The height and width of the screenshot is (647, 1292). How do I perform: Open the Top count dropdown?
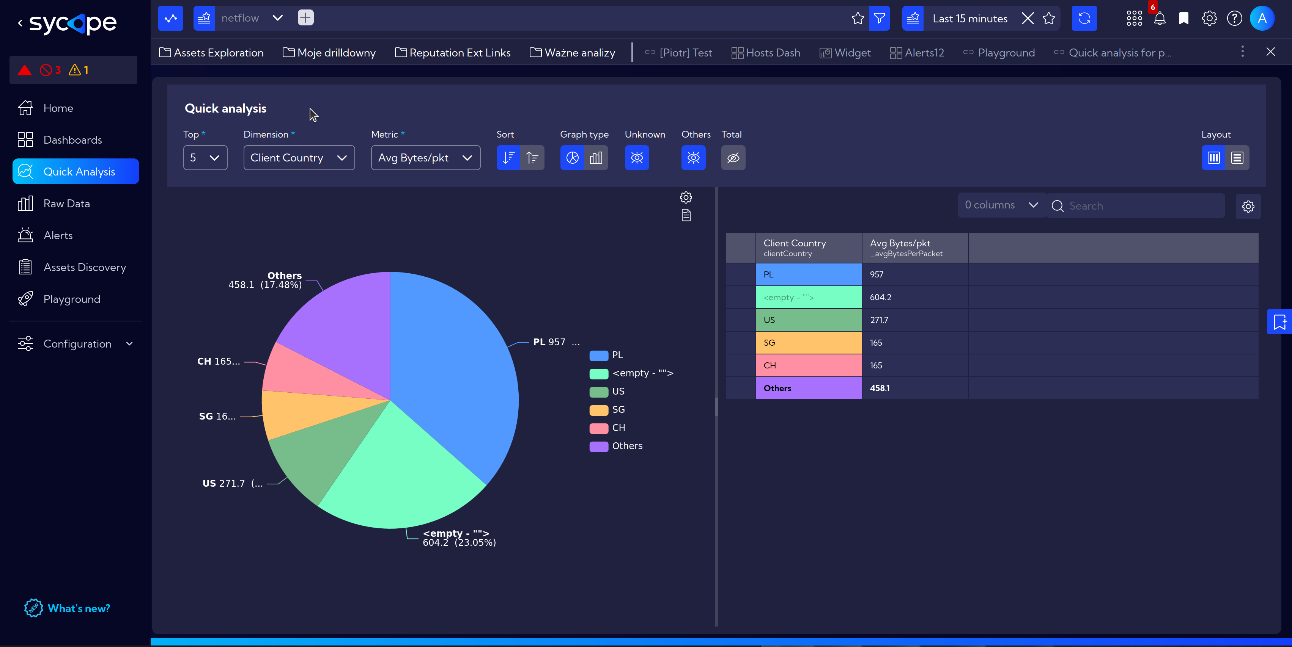(x=205, y=158)
